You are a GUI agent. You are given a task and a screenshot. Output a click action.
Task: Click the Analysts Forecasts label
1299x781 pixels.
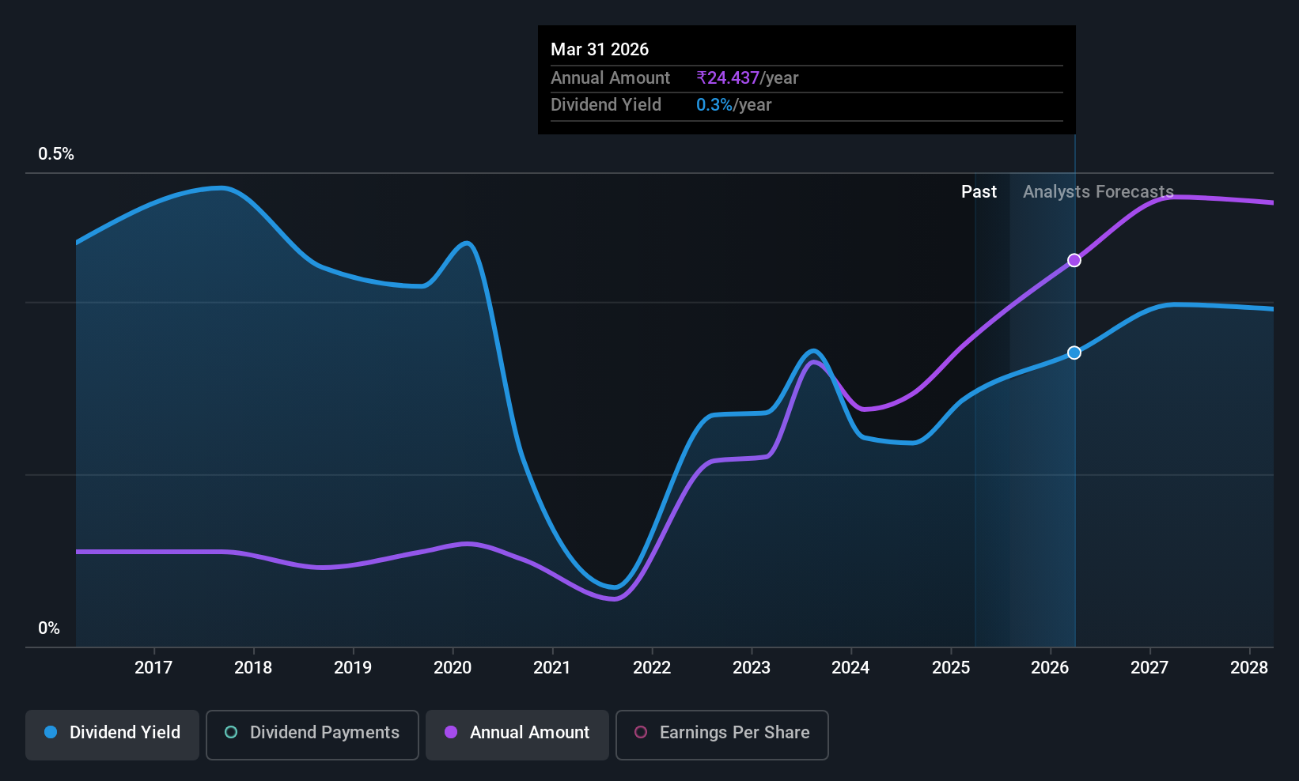[1098, 191]
